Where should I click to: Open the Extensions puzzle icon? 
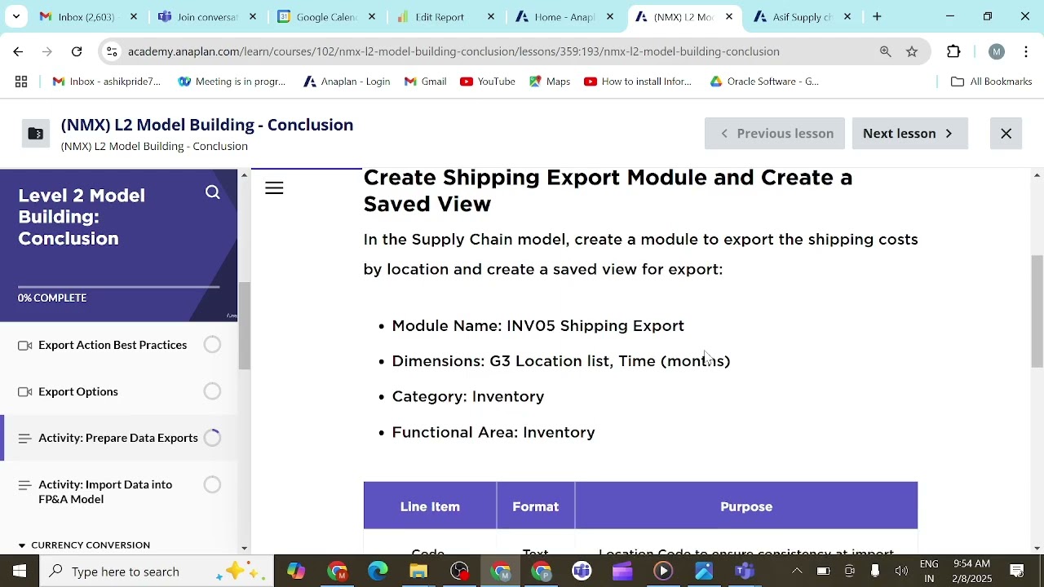953,51
